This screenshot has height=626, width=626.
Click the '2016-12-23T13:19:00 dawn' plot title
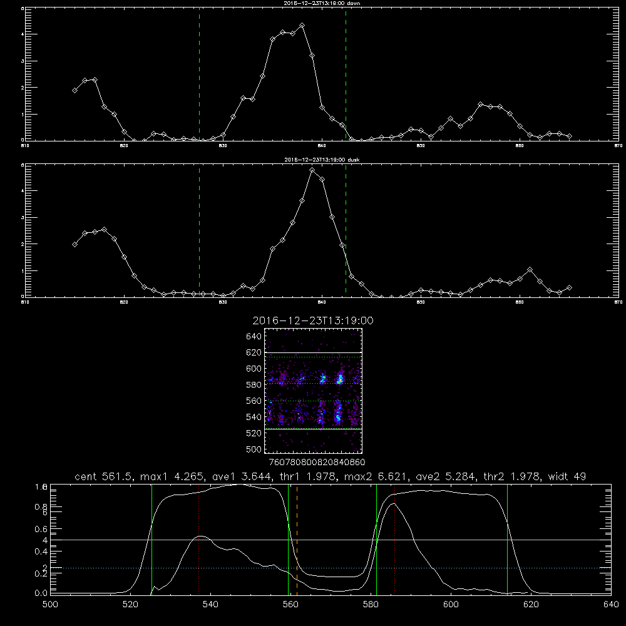tap(322, 3)
